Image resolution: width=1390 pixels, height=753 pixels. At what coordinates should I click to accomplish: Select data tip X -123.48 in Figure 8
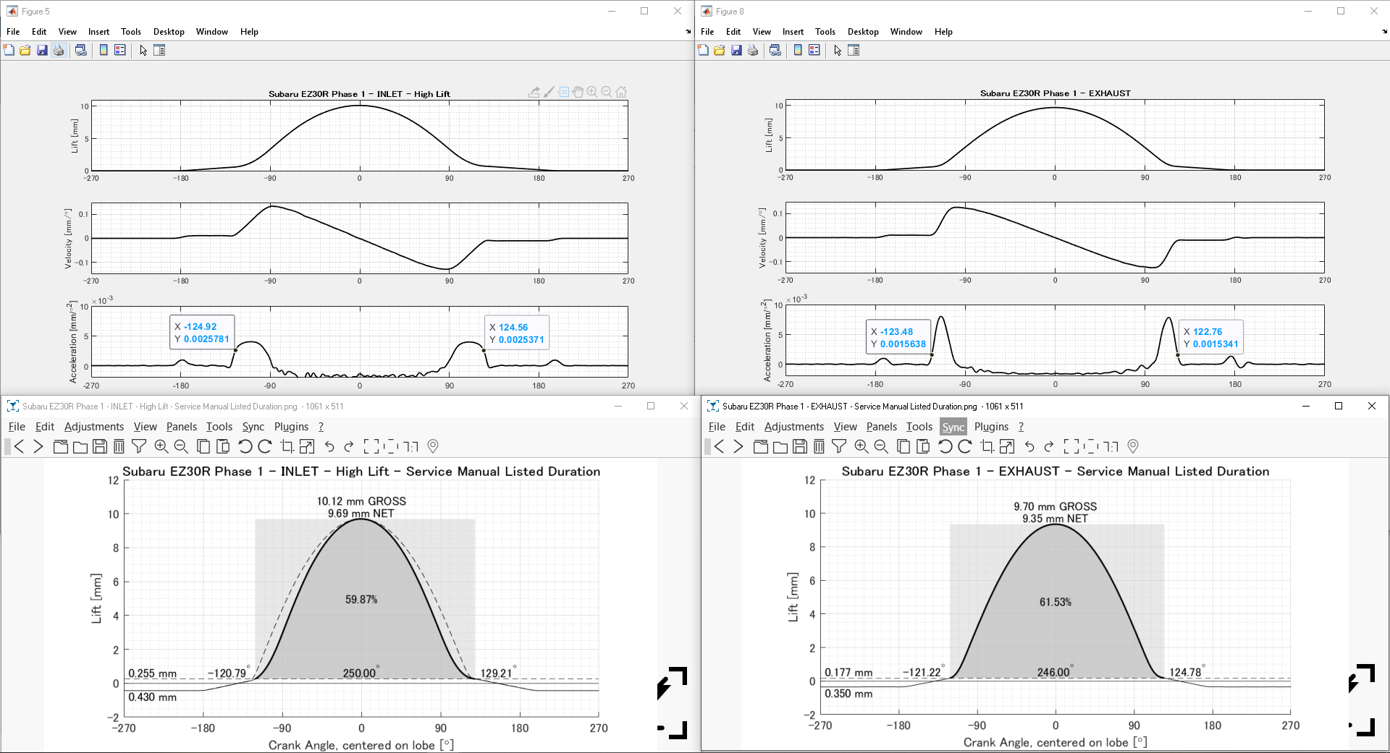coord(898,338)
